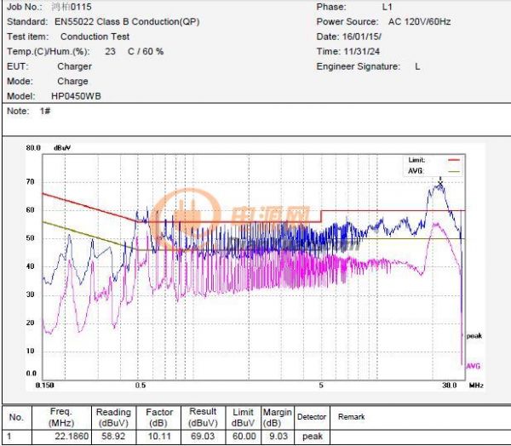Click the Factor (dB) column header
This screenshot has height=446, width=511.
(x=158, y=417)
